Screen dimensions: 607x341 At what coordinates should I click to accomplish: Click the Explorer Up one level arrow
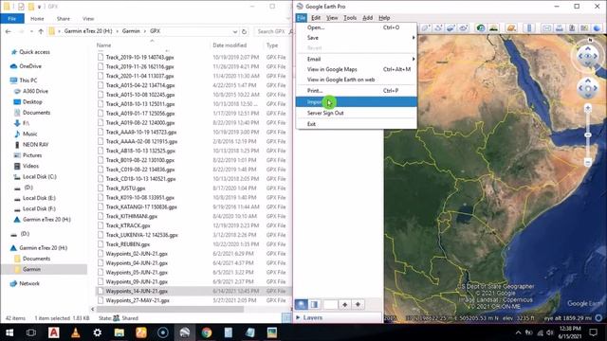pos(41,31)
